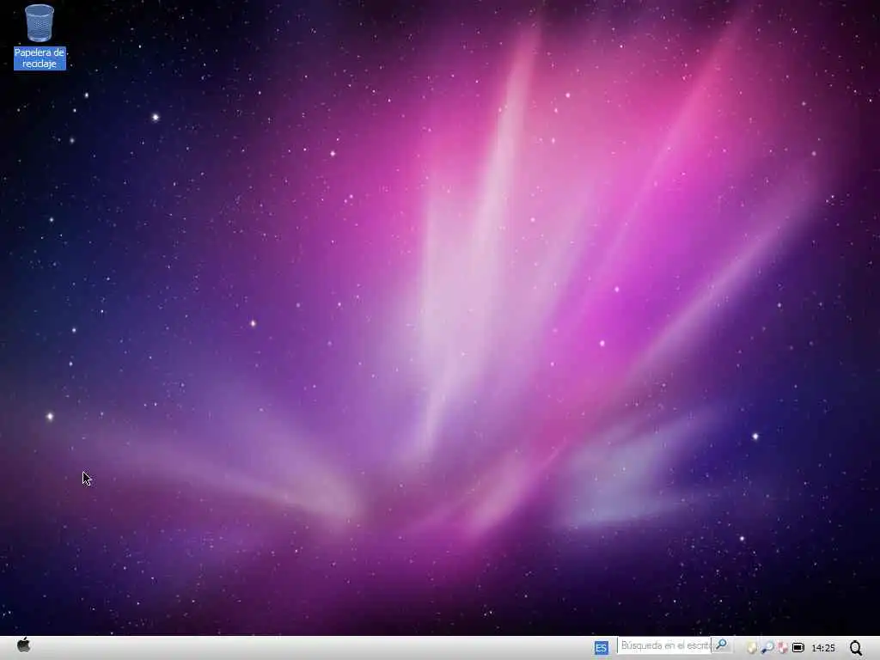This screenshot has height=660, width=880.
Task: Open the Apple logo start menu
Action: point(23,645)
